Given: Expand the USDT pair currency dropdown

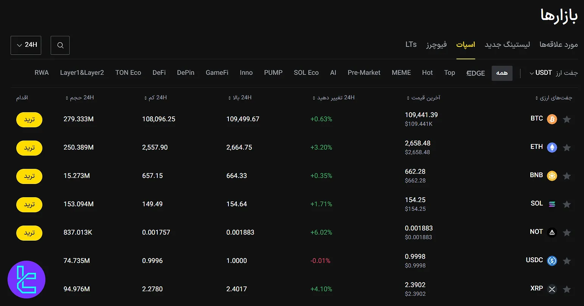Looking at the screenshot, I should (x=541, y=73).
